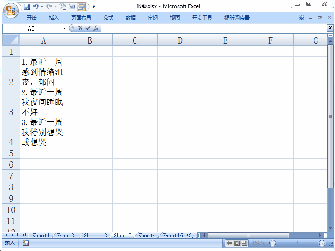This screenshot has width=335, height=251.
Task: Click the highlighted form icon in Quick Access Toolbar
Action: tap(81, 7)
